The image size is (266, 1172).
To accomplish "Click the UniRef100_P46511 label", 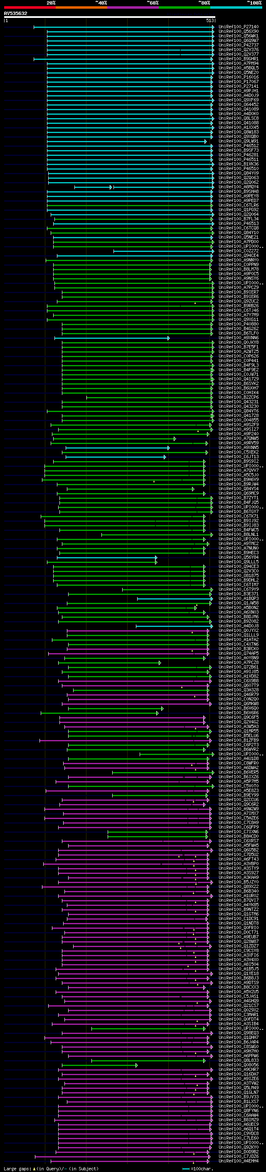I will (238, 160).
